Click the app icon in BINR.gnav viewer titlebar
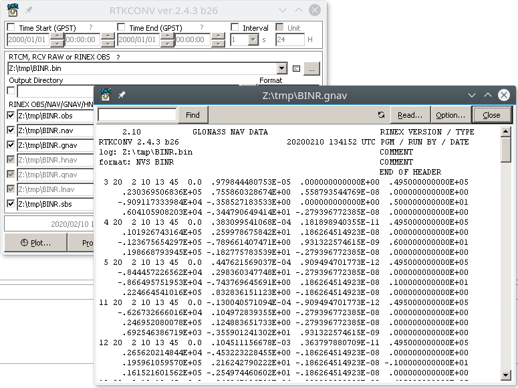518x388 pixels. coord(106,95)
